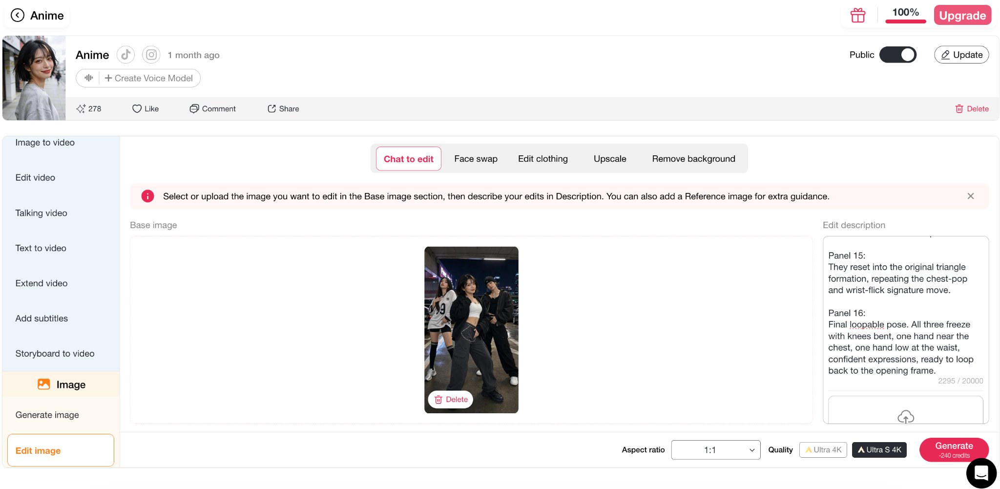The height and width of the screenshot is (489, 1000).
Task: Click the orange Image section icon
Action: pos(44,384)
